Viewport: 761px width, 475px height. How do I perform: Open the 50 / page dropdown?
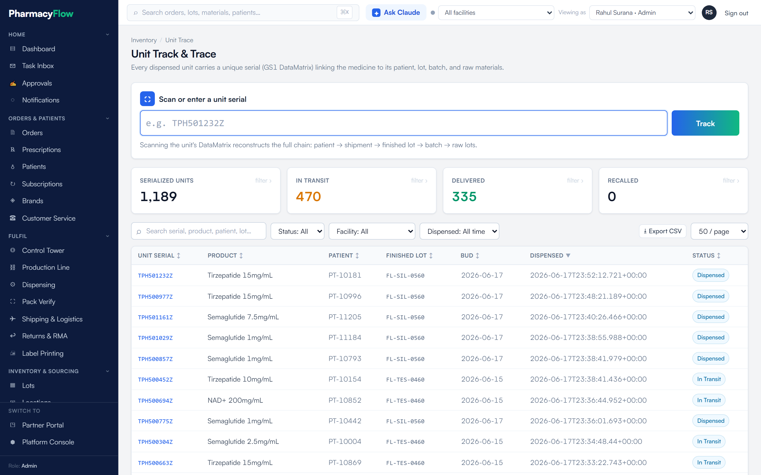[x=719, y=231]
